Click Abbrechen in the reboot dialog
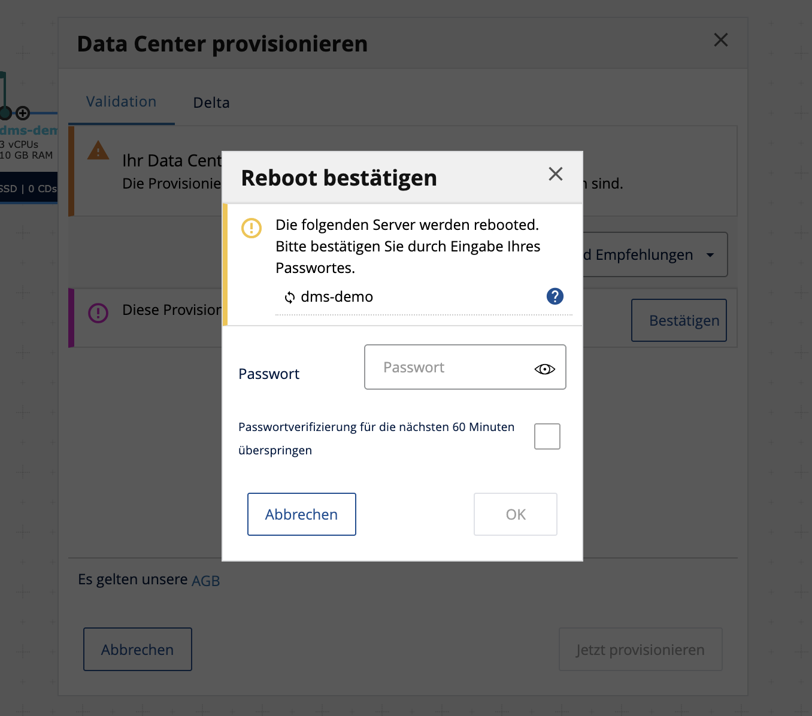This screenshot has height=716, width=812. click(302, 514)
